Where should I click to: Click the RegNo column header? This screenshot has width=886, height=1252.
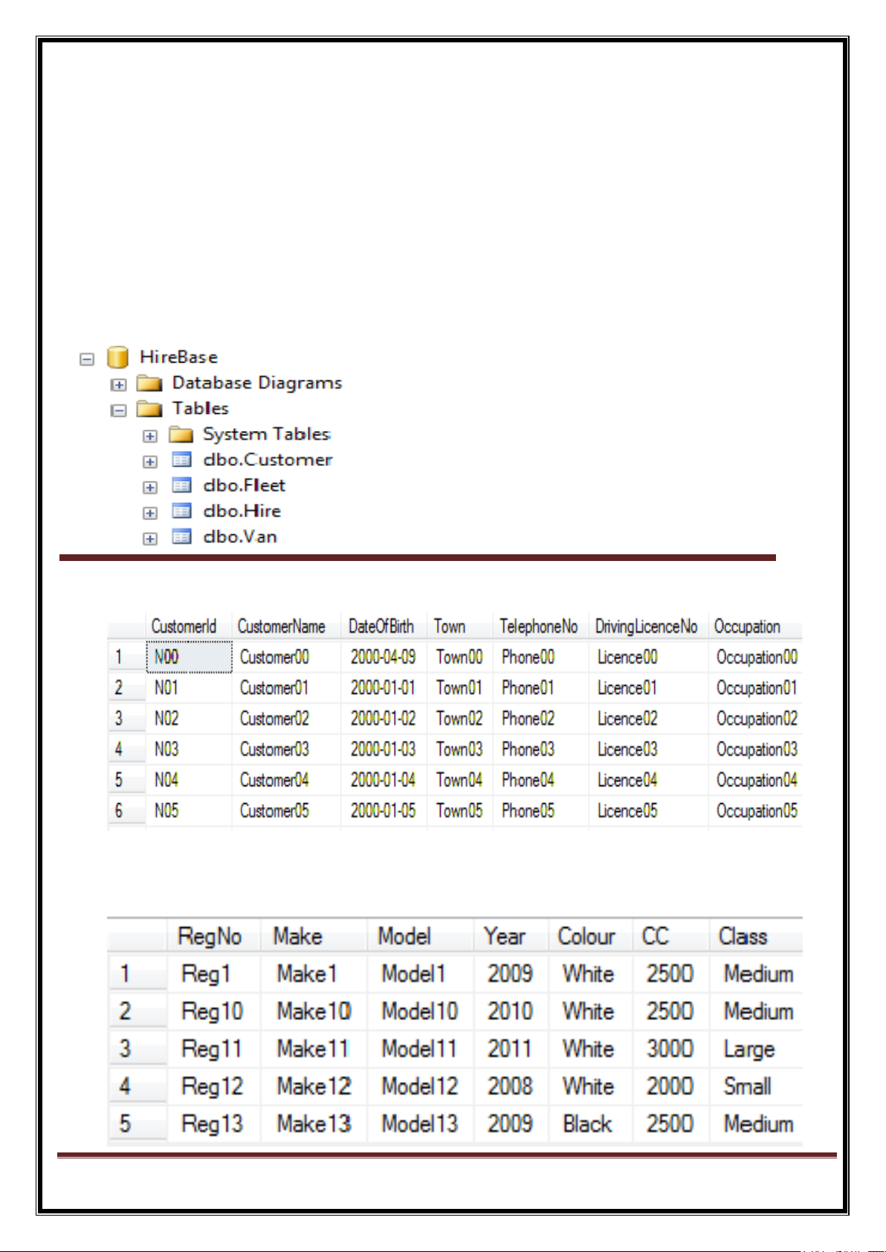(x=210, y=936)
